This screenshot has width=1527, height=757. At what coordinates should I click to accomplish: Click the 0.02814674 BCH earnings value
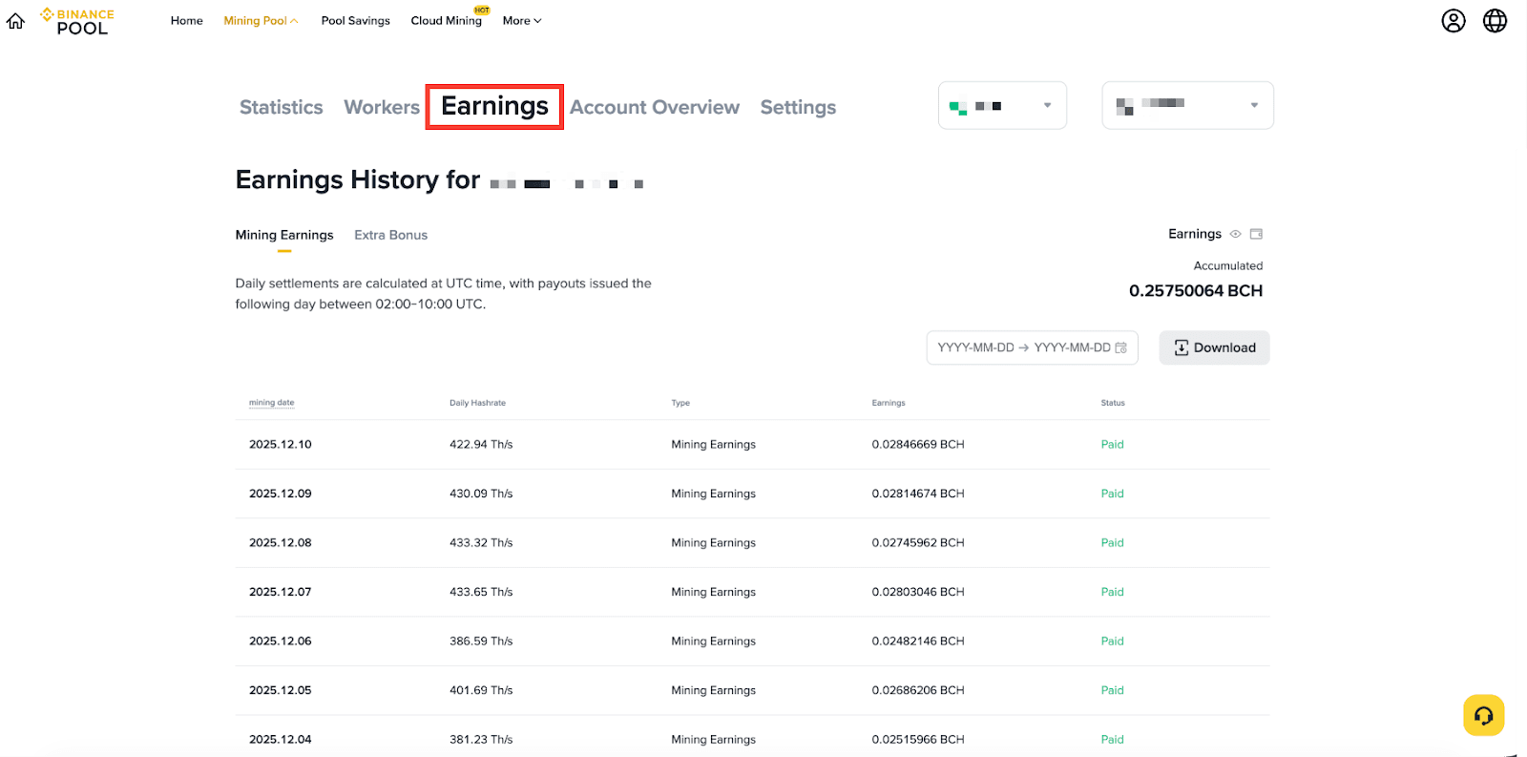(x=918, y=494)
